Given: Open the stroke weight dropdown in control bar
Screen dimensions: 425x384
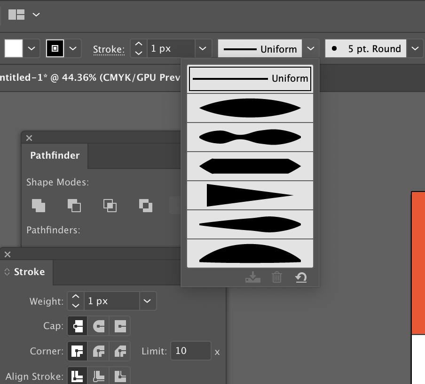Looking at the screenshot, I should click(202, 48).
